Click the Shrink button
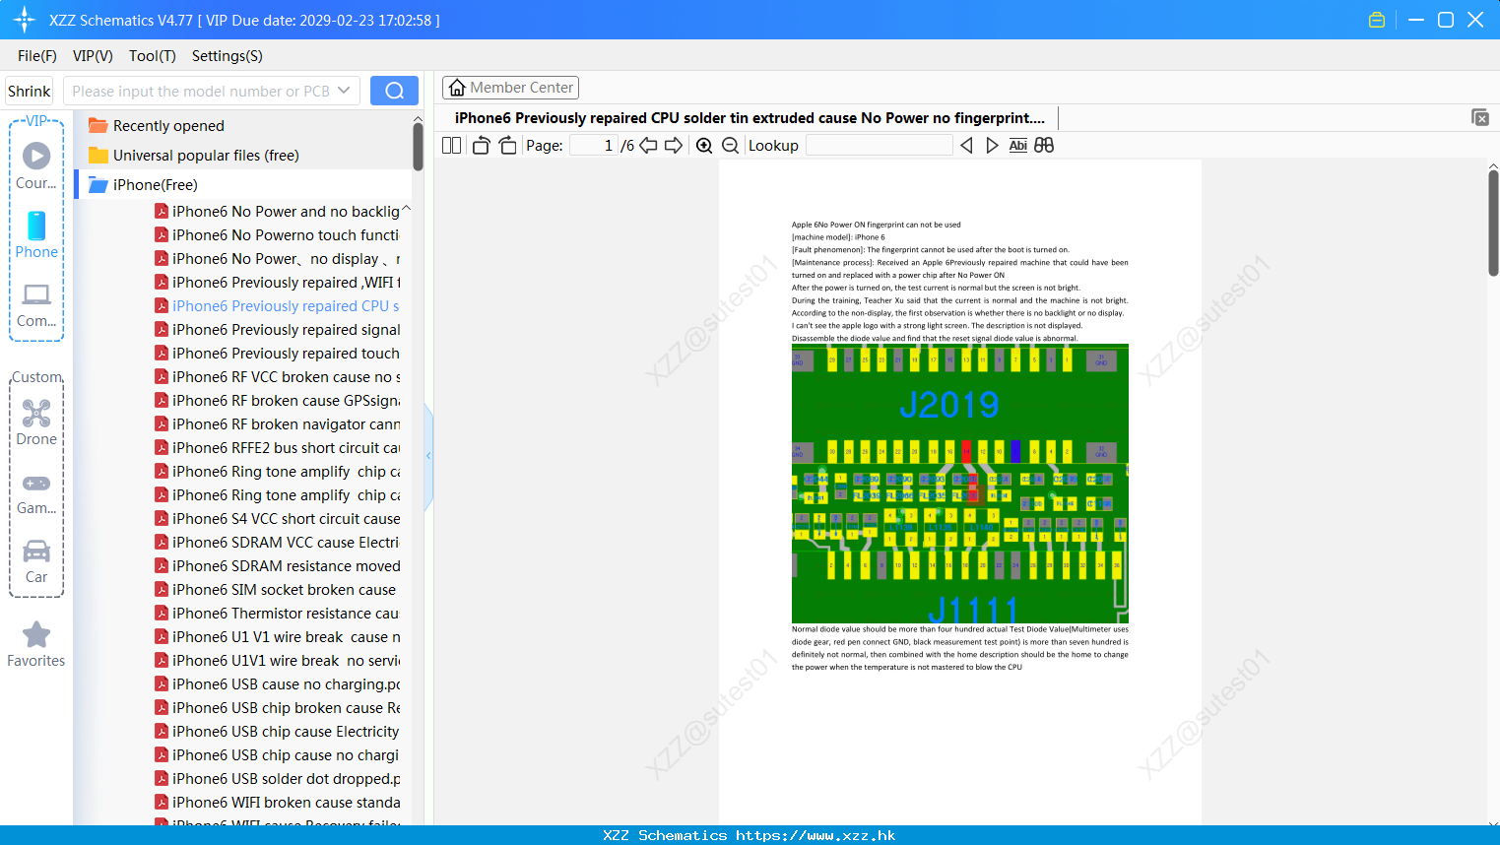The height and width of the screenshot is (845, 1500). [29, 91]
